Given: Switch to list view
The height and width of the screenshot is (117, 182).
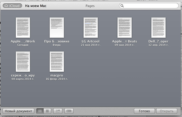Looking at the screenshot, I should click(x=47, y=111).
